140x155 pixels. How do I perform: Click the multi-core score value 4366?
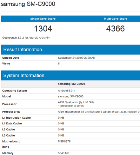(x=116, y=29)
